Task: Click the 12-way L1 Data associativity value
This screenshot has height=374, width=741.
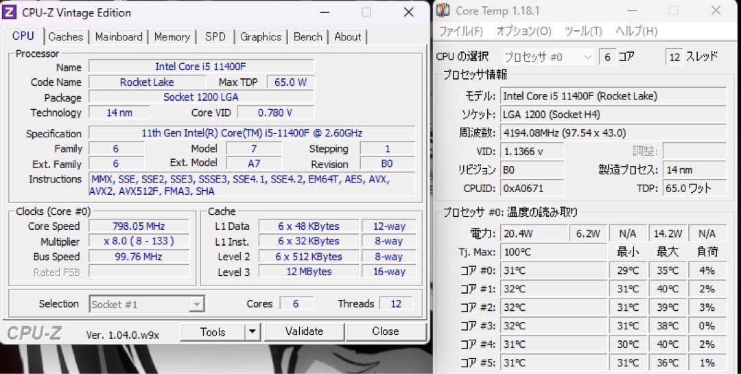Action: click(389, 226)
